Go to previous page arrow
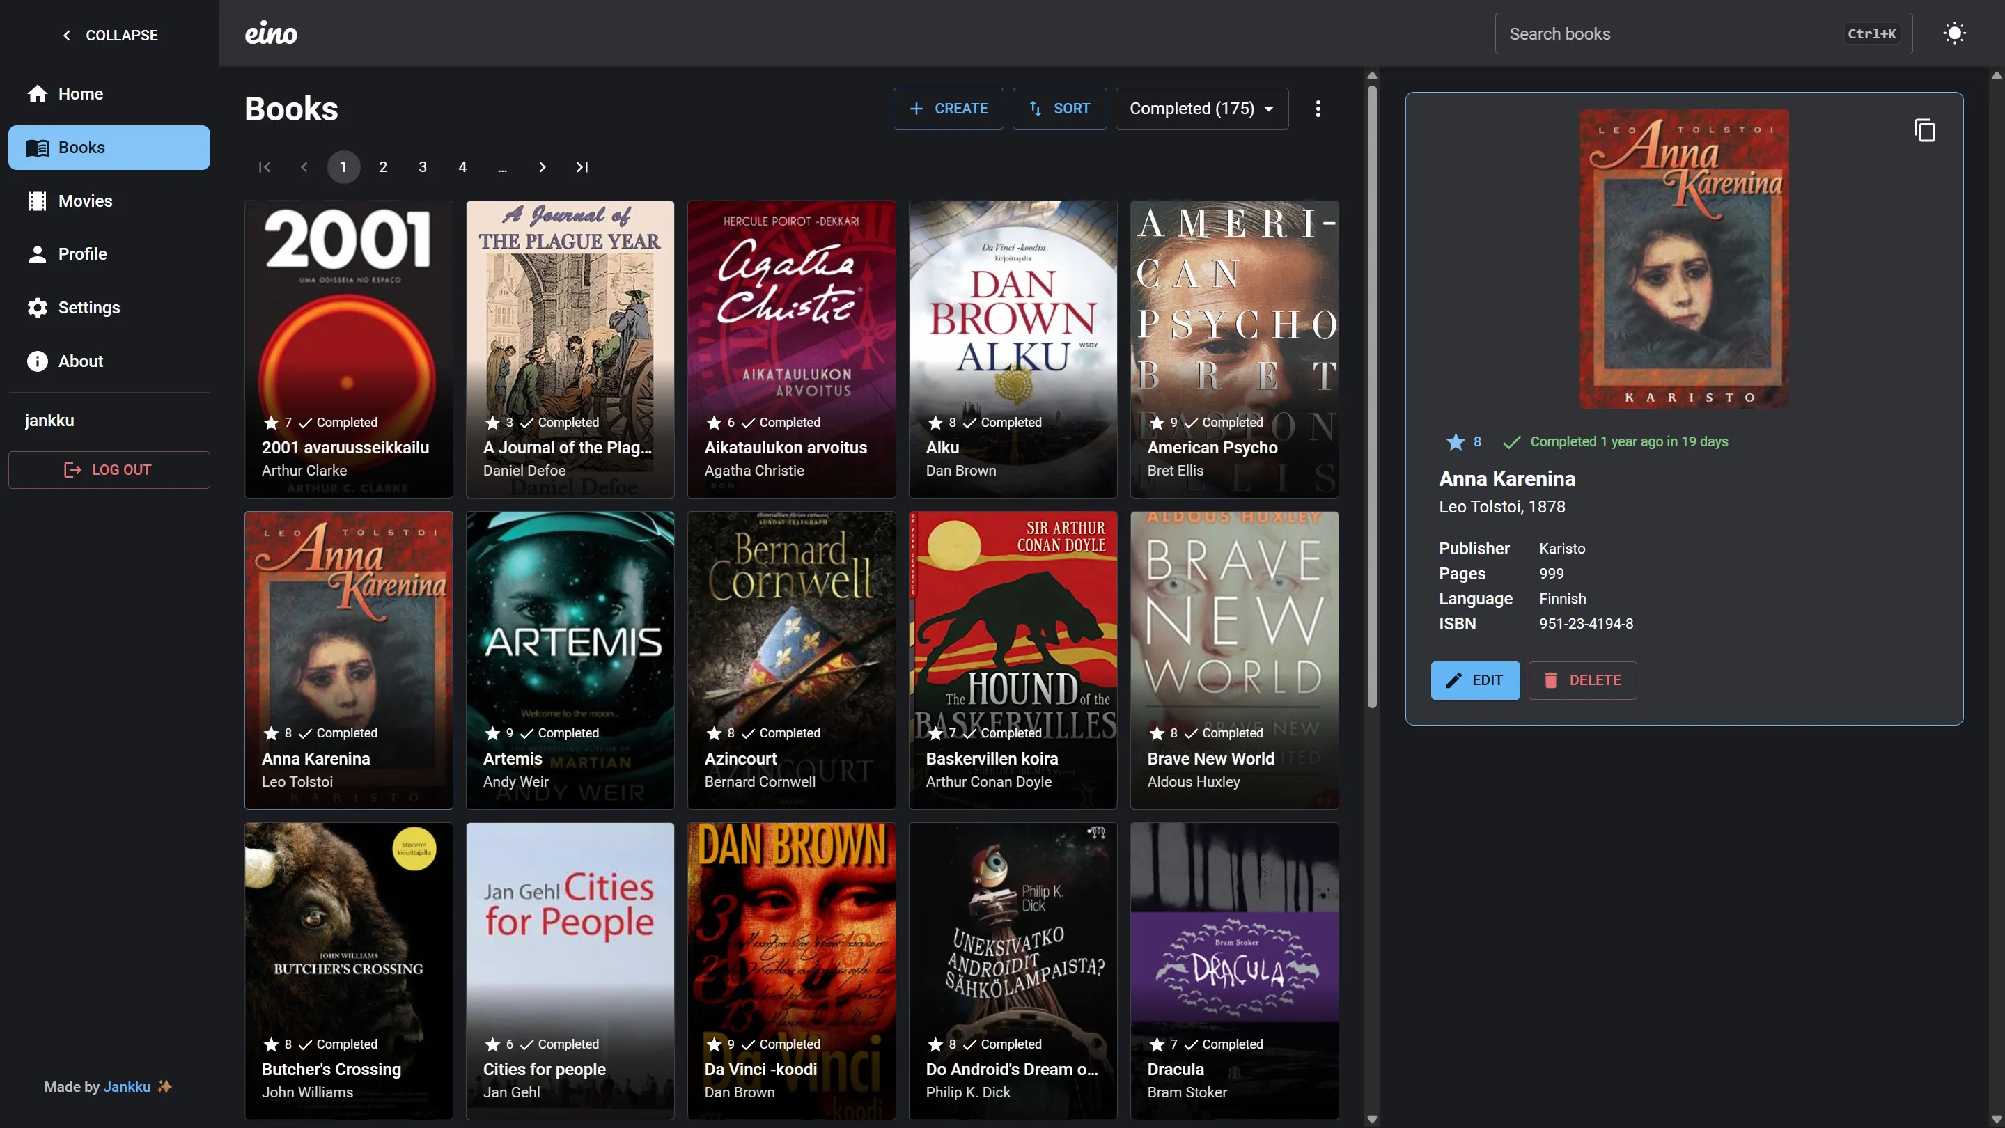 [x=304, y=167]
